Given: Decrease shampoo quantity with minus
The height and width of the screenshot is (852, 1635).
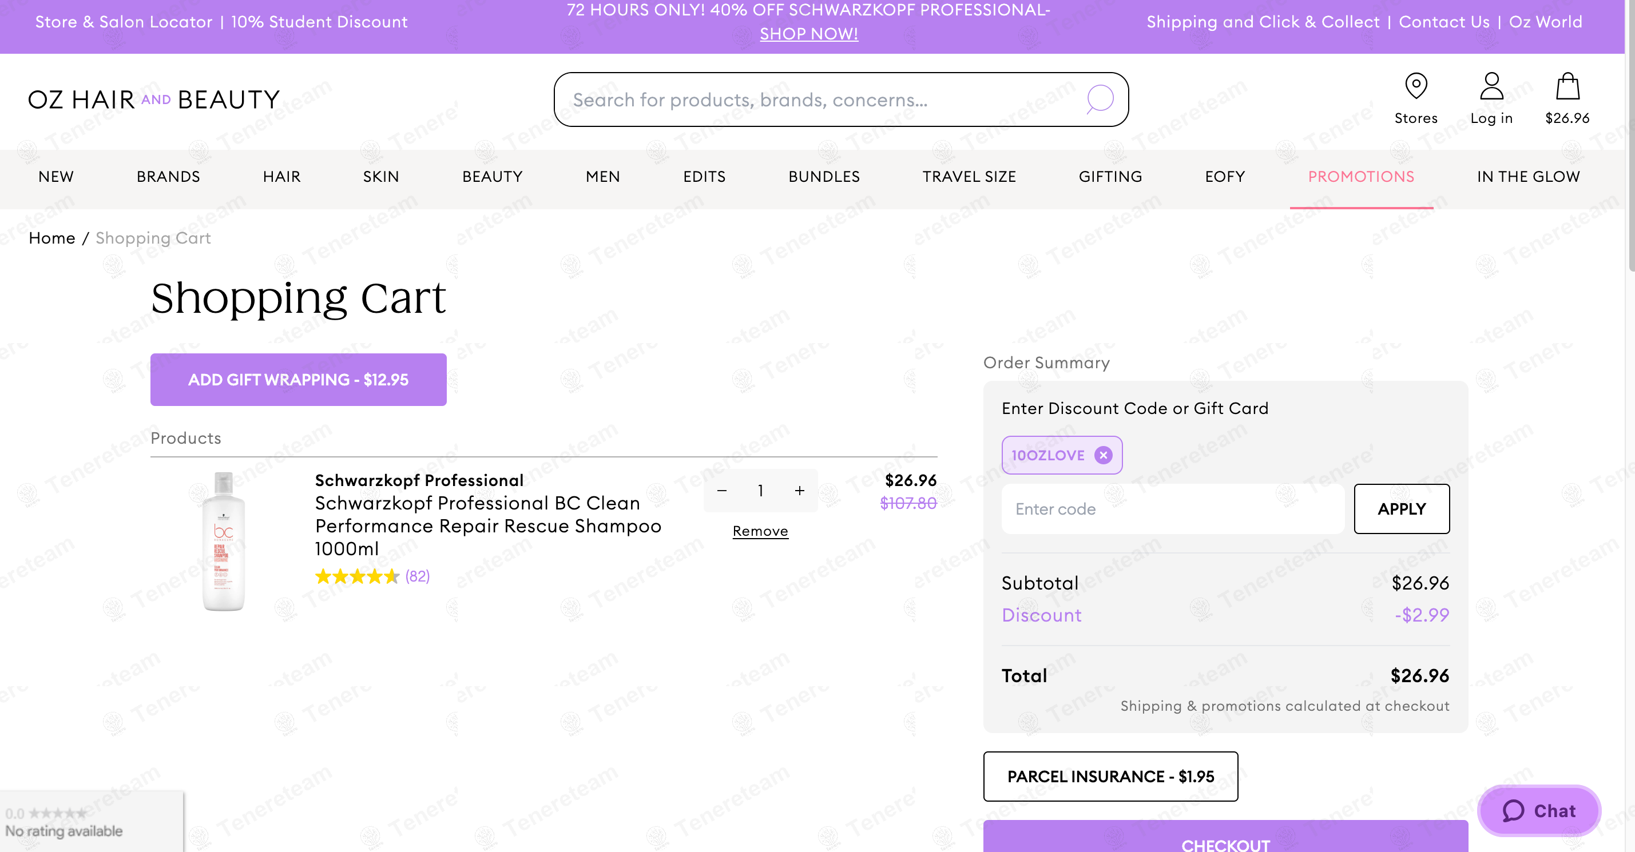Looking at the screenshot, I should 721,491.
